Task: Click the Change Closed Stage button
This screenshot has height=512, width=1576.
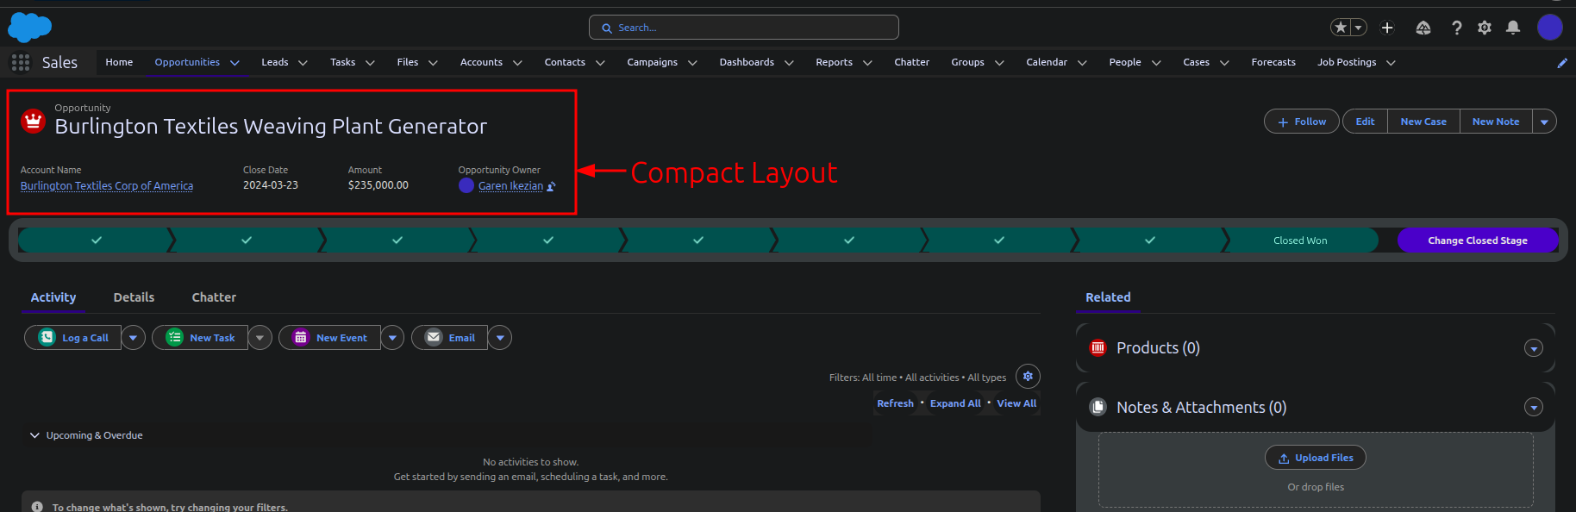Action: point(1478,240)
